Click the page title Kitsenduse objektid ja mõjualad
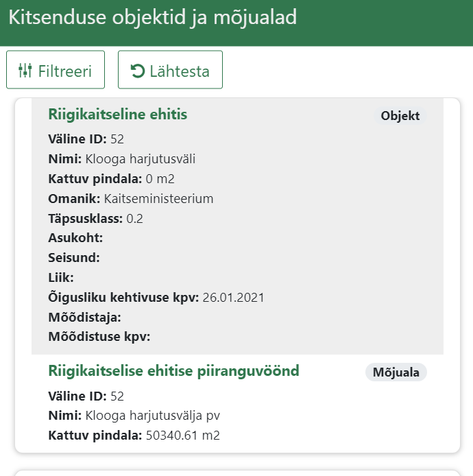Screen dimensions: 473x476 click(153, 18)
